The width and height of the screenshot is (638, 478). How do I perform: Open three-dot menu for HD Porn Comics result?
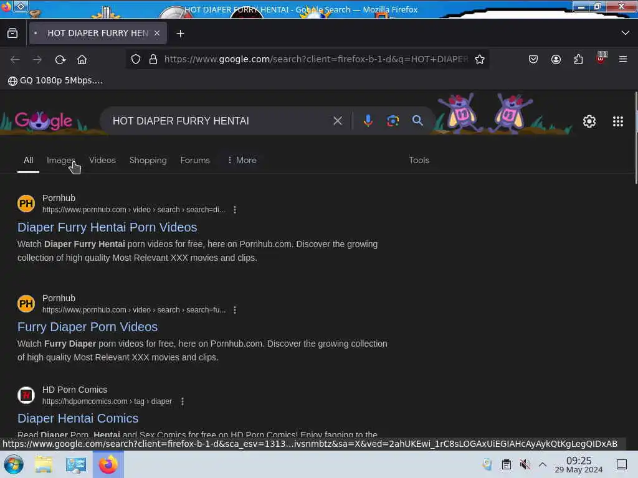click(x=183, y=401)
